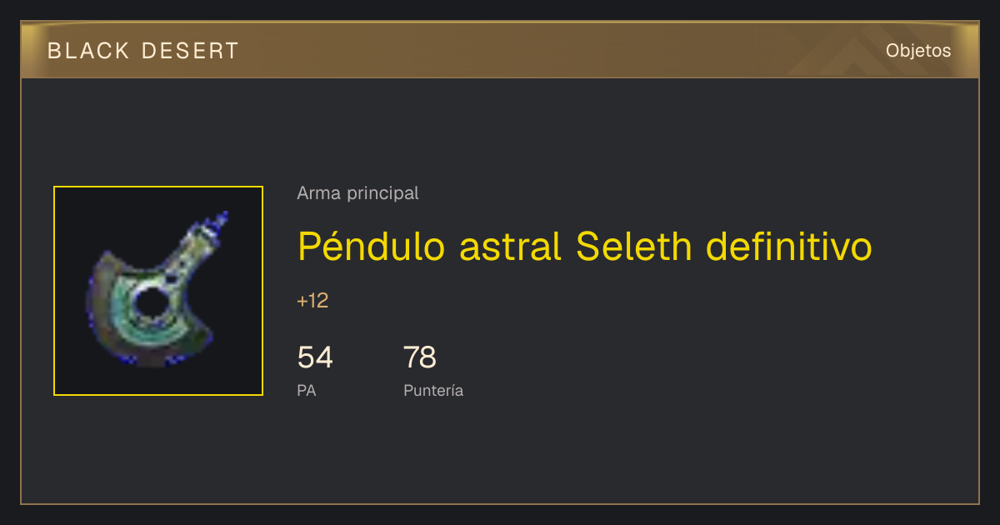1000x525 pixels.
Task: Select the item name Péndulo astral Seleth definitivo
Action: [585, 247]
